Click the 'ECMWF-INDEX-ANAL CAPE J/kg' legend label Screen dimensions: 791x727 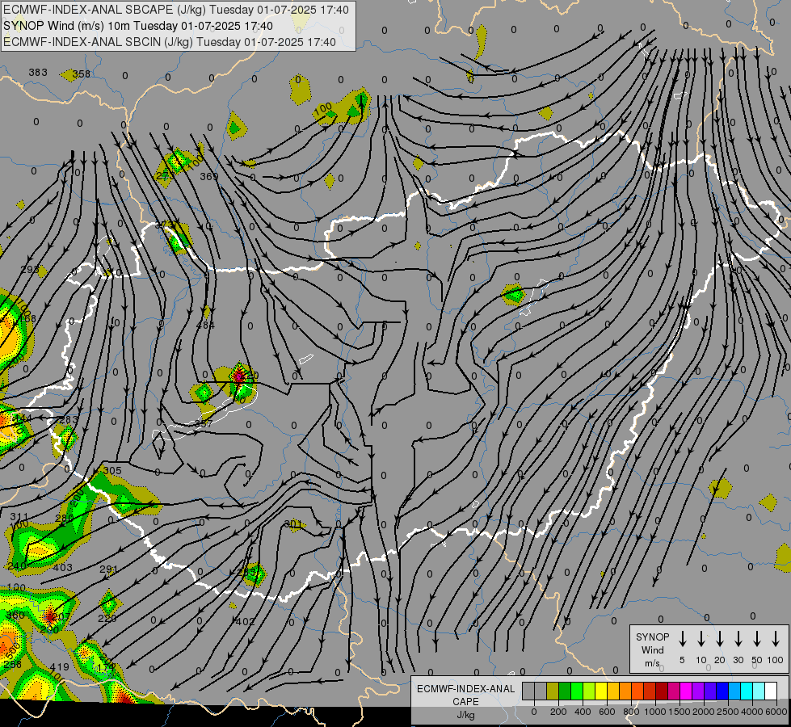point(465,702)
